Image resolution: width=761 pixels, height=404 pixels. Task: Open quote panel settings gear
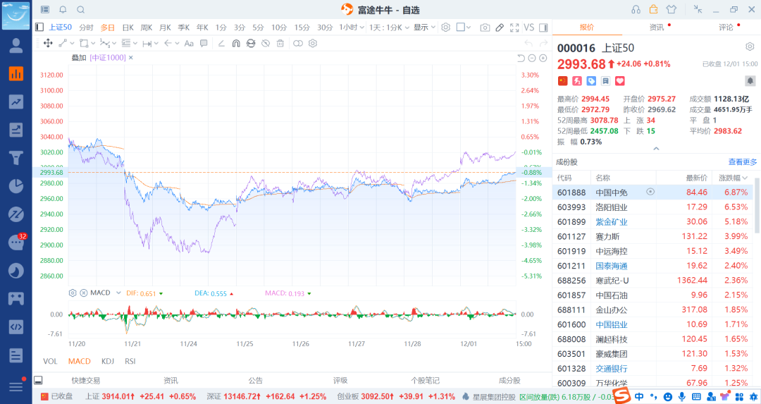click(x=750, y=47)
